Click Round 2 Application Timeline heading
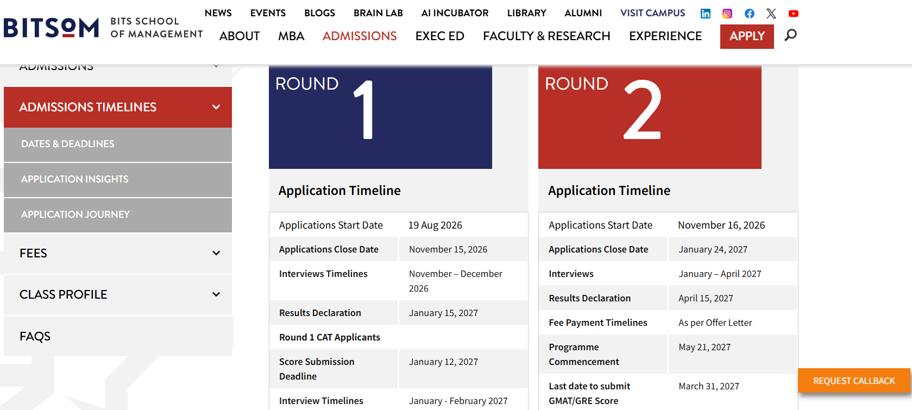 (609, 191)
